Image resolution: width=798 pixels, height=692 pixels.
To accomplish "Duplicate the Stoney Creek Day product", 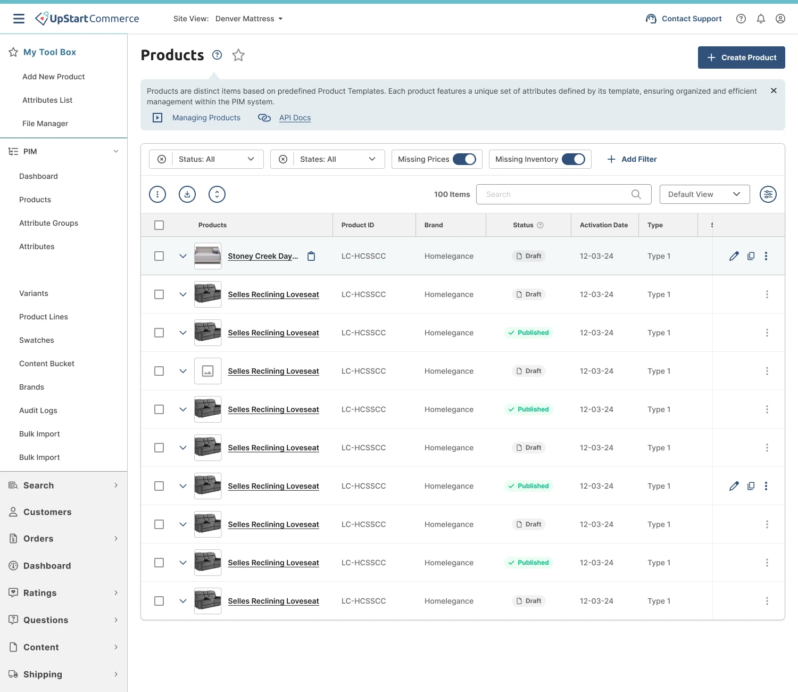I will 751,256.
